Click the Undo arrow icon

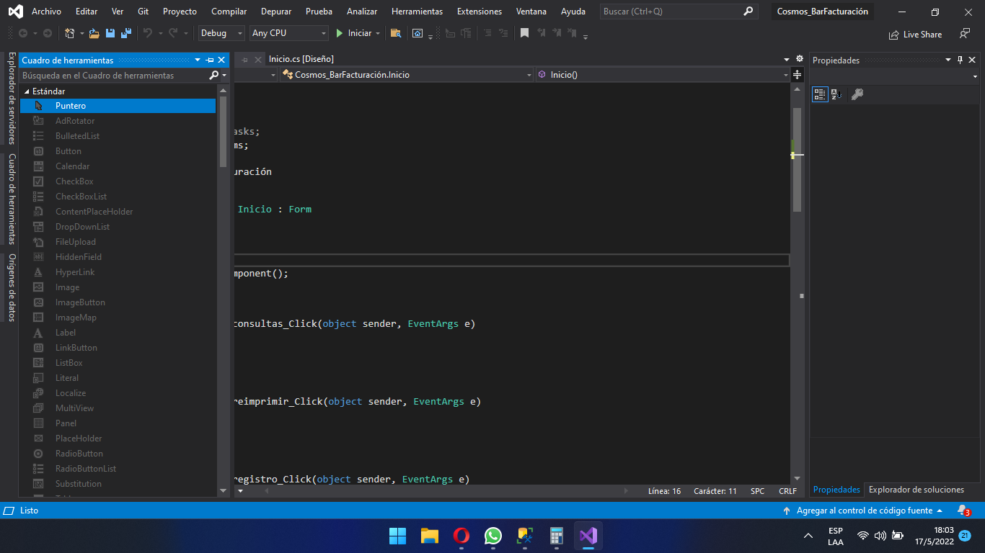tap(148, 33)
